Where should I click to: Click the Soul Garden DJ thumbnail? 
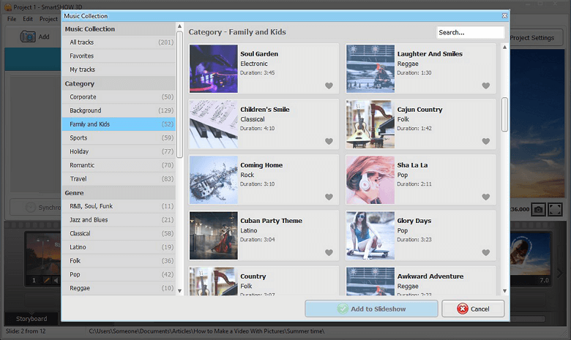point(214,69)
